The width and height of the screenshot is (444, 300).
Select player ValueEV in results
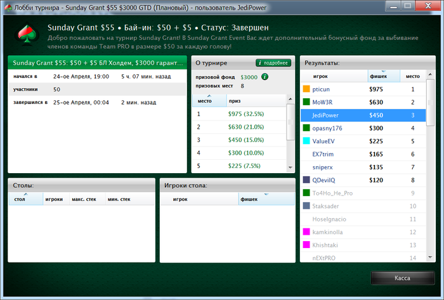coord(363,141)
